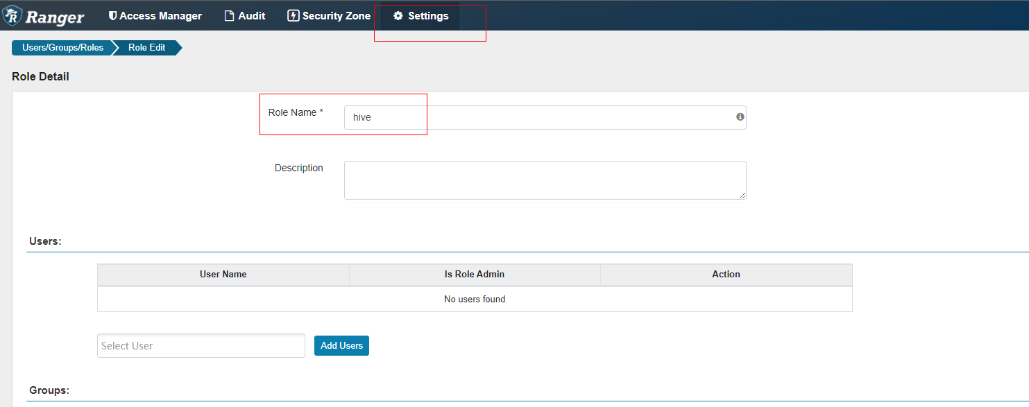Click the Is Role Admin column header
This screenshot has width=1029, height=407.
[475, 275]
